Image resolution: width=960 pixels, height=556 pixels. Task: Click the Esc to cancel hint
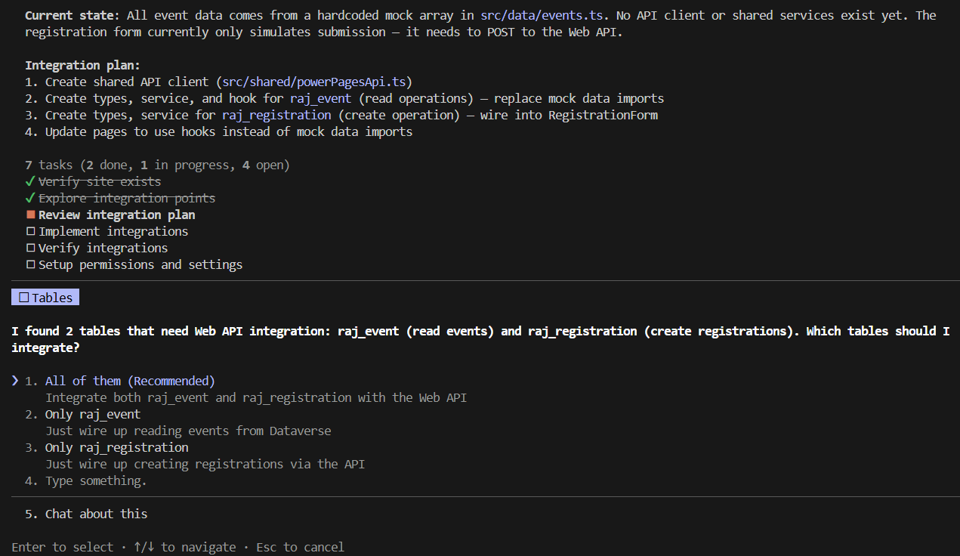click(300, 547)
